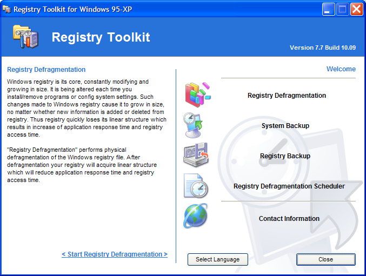Click the Close button at bottom

point(326,259)
